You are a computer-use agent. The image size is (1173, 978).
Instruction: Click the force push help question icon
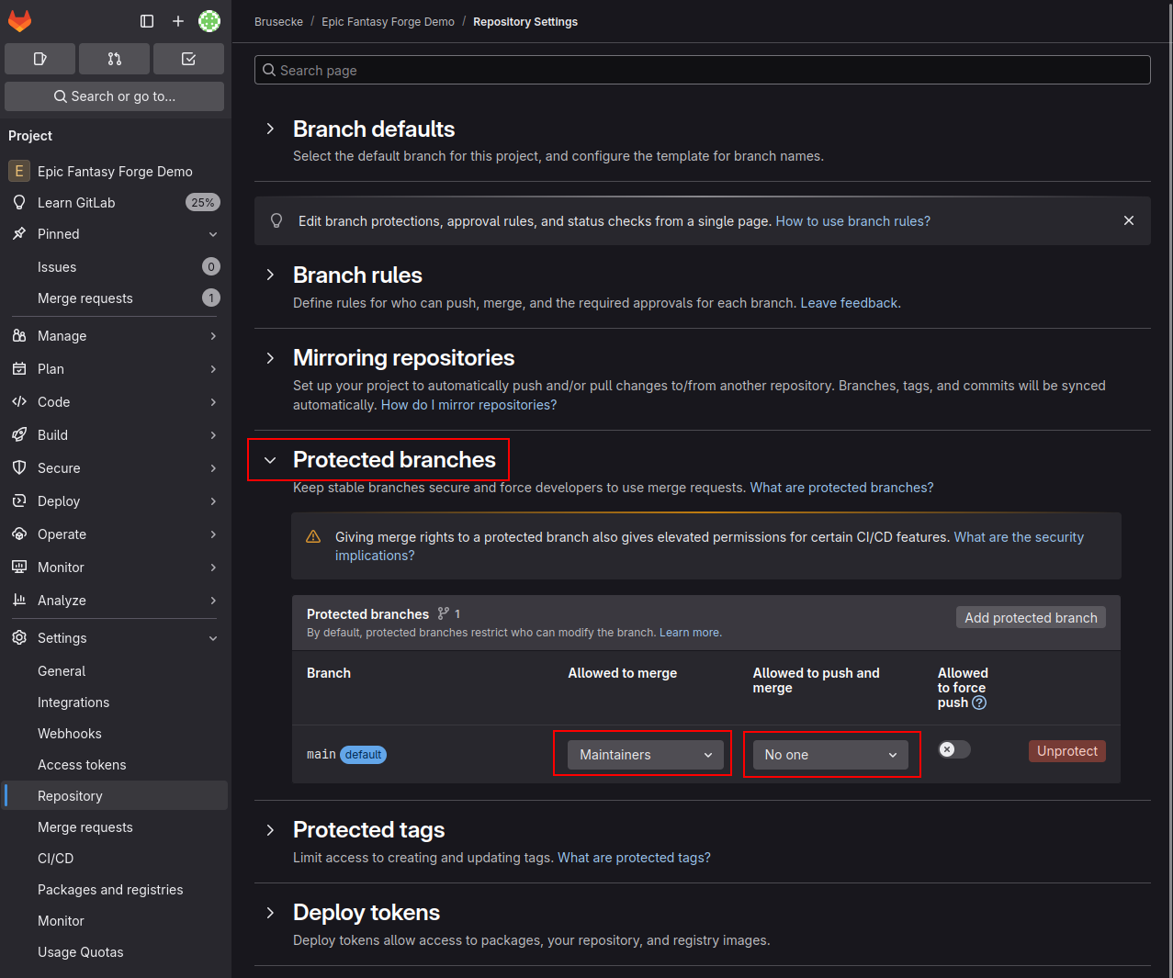(979, 703)
